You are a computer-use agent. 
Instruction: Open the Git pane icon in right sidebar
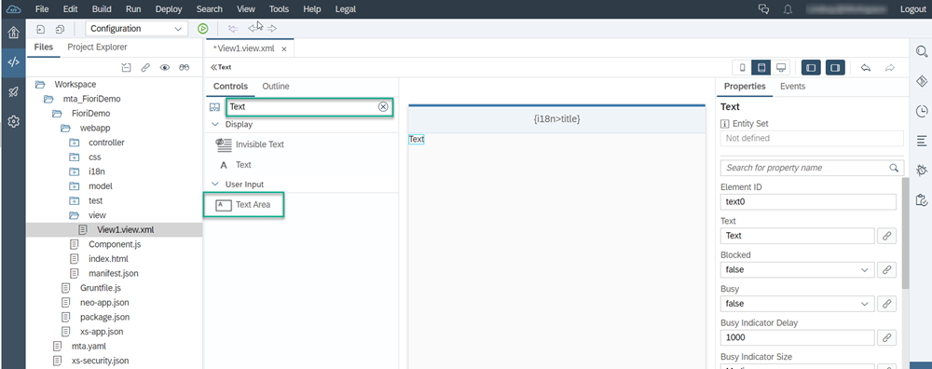point(922,81)
